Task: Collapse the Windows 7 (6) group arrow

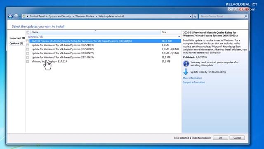Action: [x=179, y=37]
